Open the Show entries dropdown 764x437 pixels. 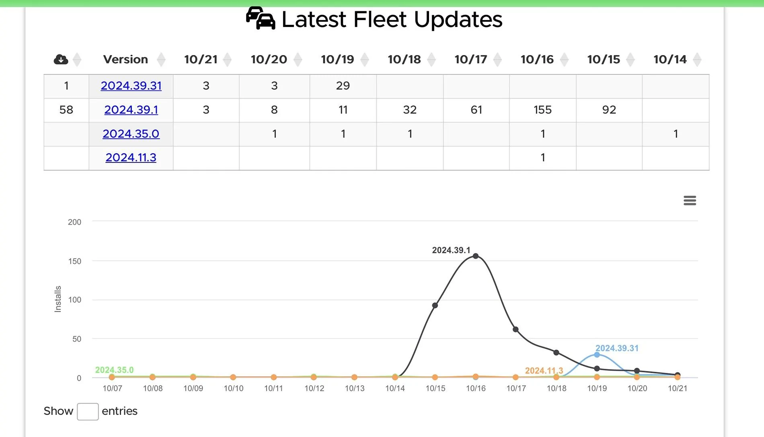click(x=88, y=412)
